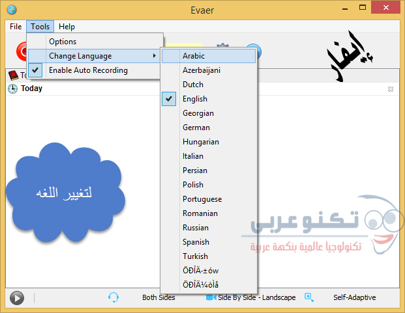This screenshot has height=313, width=405.
Task: Switch language to Dutch
Action: pos(209,85)
